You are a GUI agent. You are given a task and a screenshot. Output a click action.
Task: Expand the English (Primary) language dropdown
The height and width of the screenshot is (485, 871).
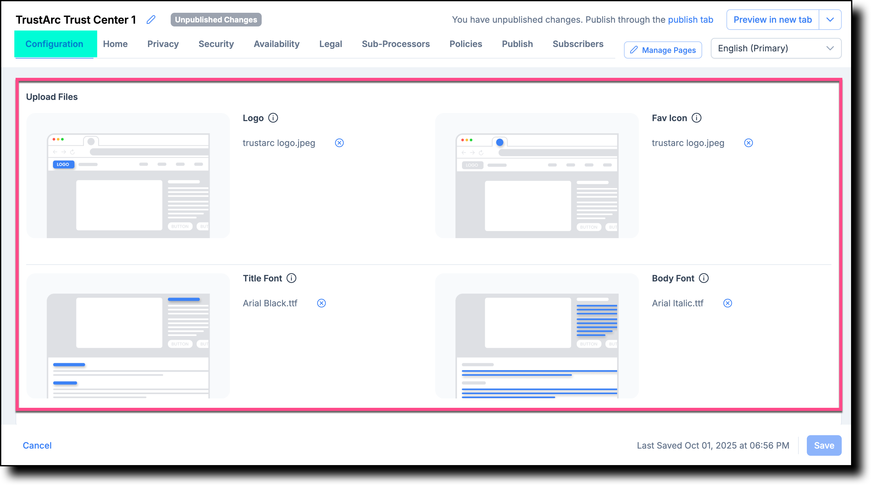pos(776,48)
